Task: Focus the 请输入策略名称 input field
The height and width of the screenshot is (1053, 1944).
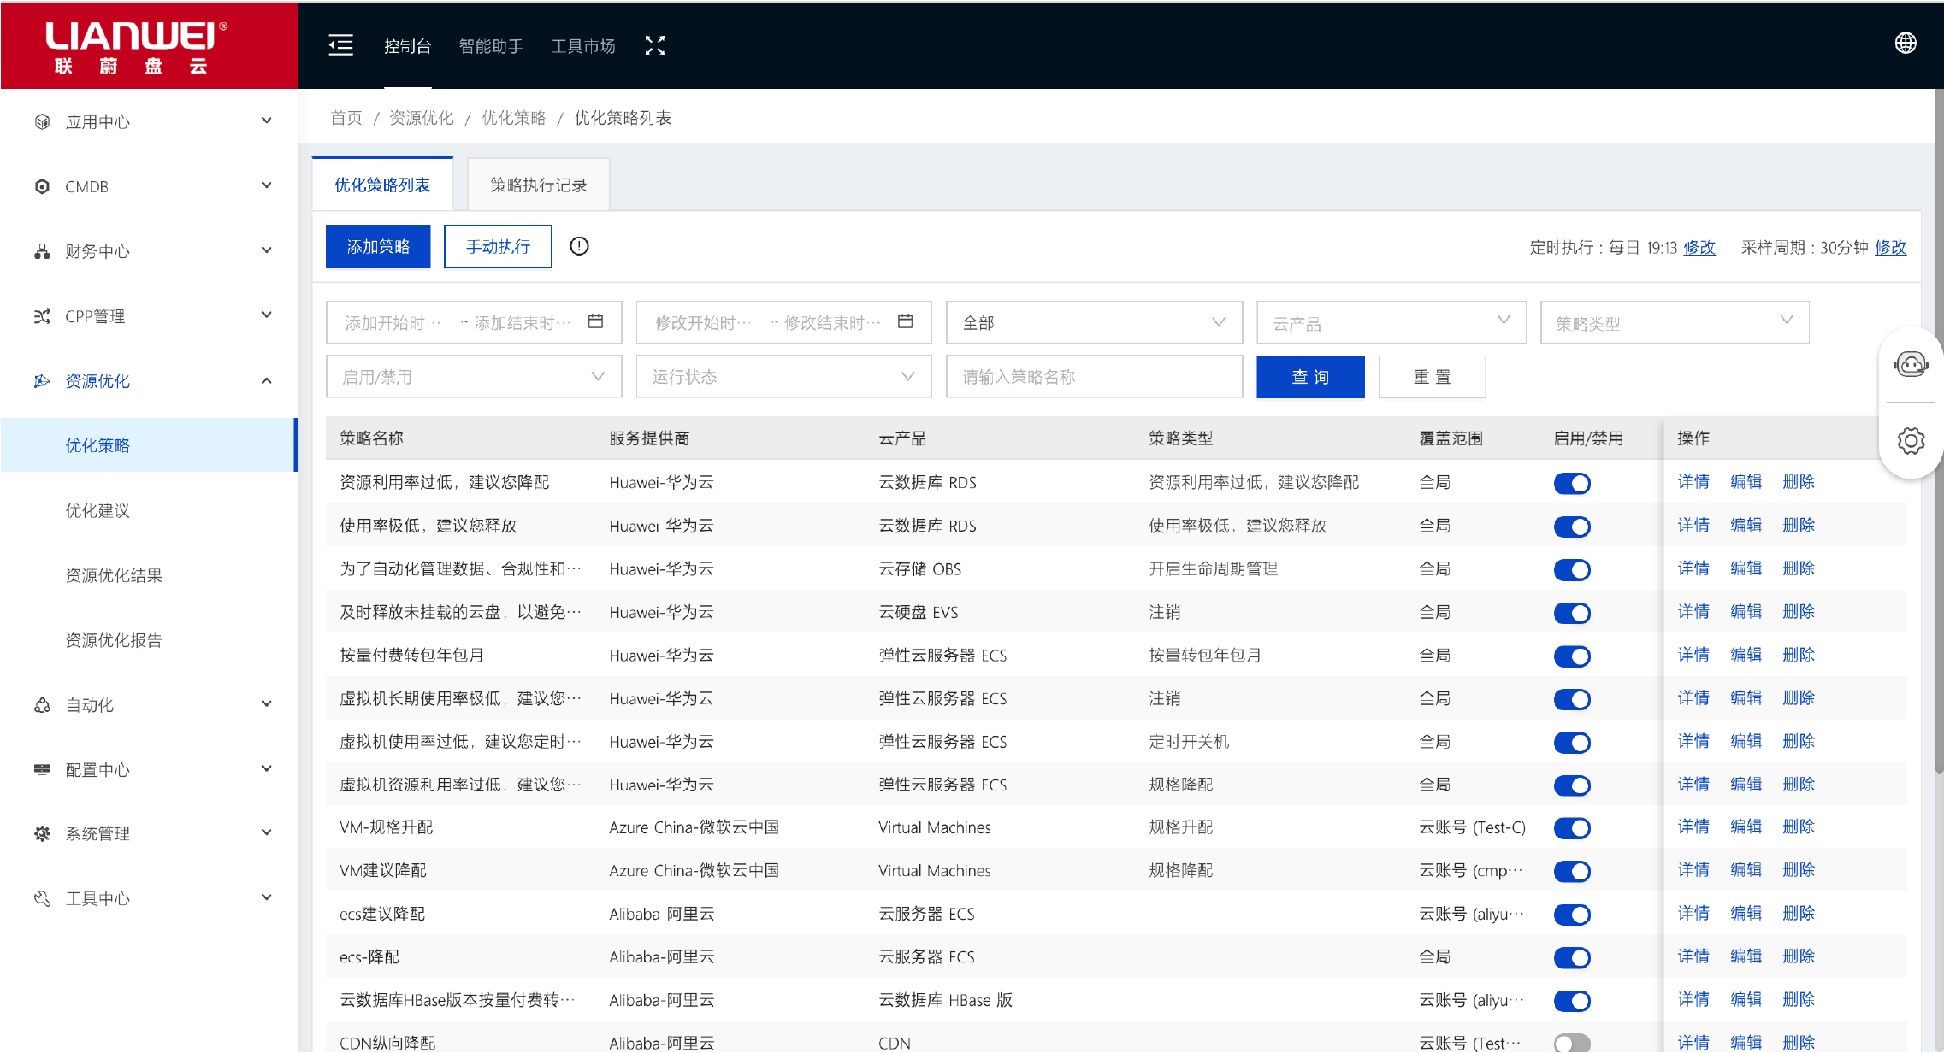Action: pos(1094,377)
